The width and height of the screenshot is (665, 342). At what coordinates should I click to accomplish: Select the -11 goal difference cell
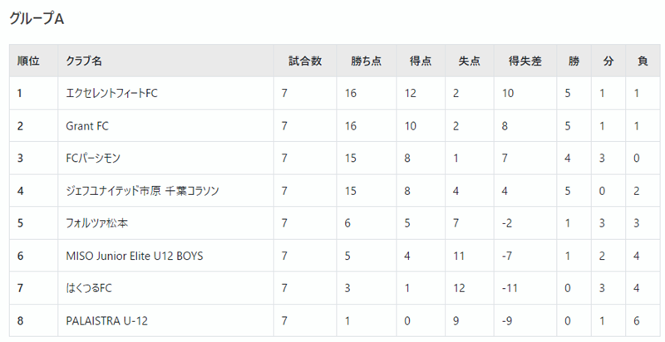[x=510, y=288]
